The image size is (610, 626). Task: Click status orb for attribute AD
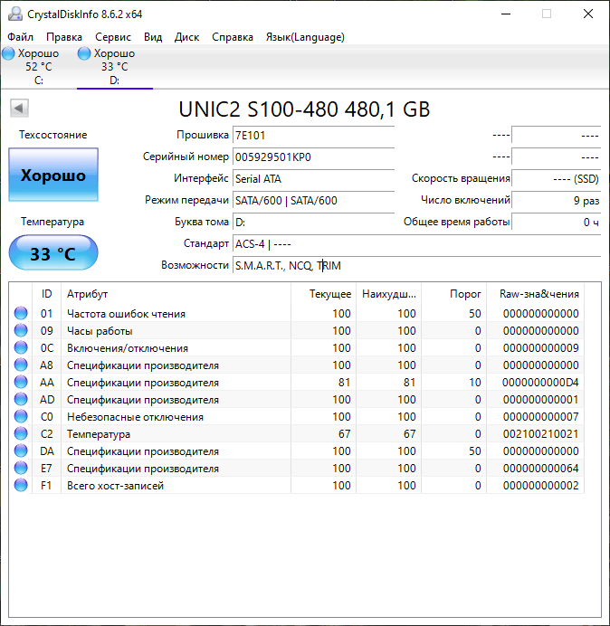coord(21,399)
